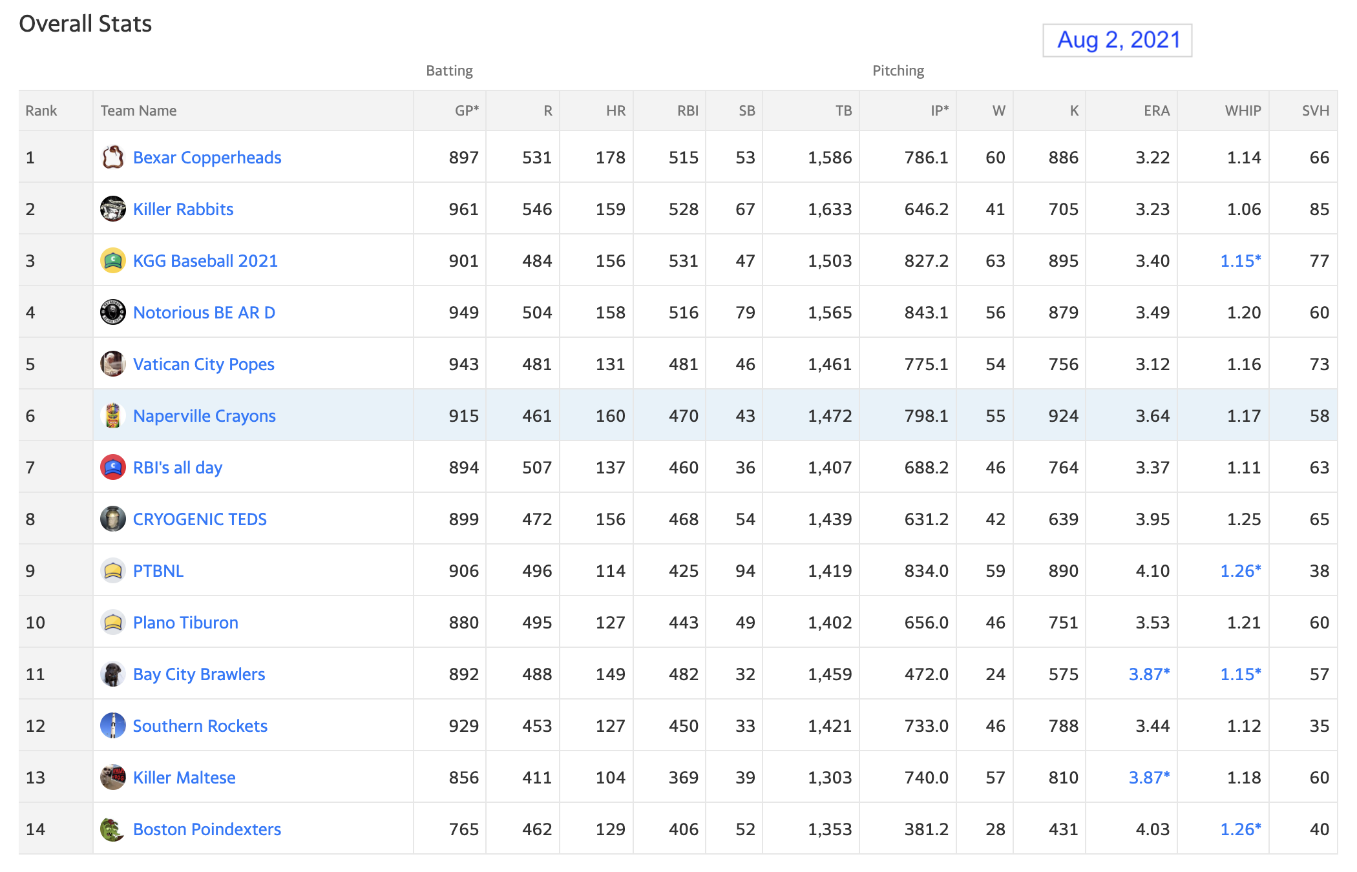Sort by the WHIP column header
Screen dimensions: 1357x872
click(1243, 110)
